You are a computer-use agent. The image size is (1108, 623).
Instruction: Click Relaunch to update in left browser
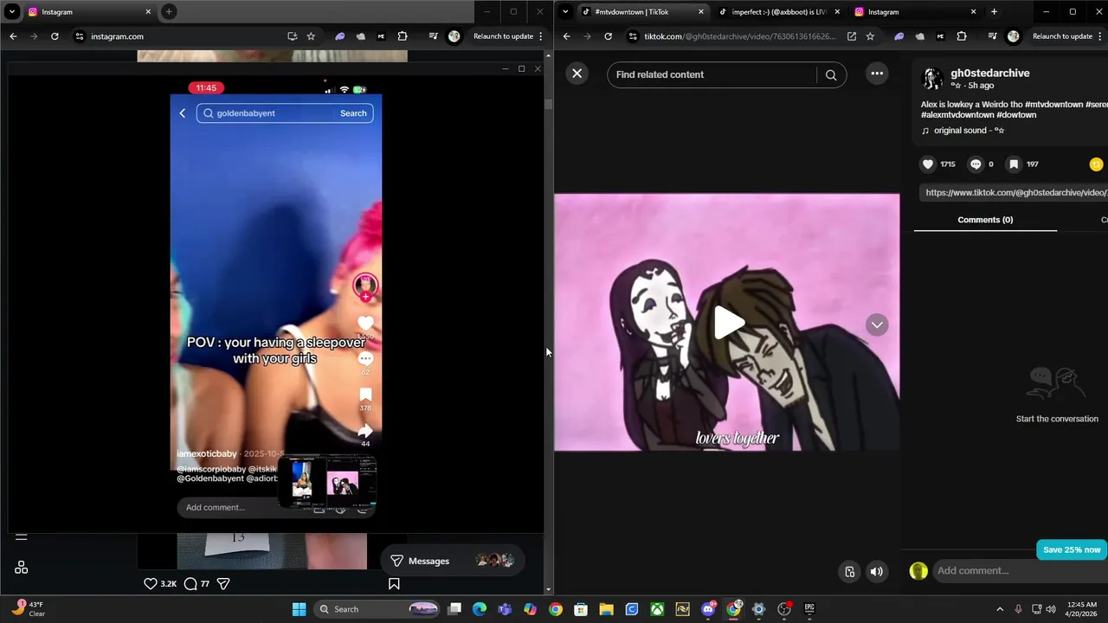point(503,36)
